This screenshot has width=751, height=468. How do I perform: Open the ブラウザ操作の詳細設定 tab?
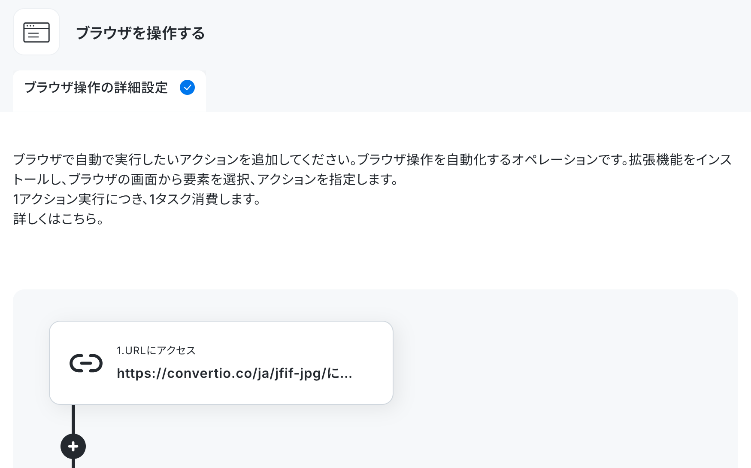(x=109, y=91)
